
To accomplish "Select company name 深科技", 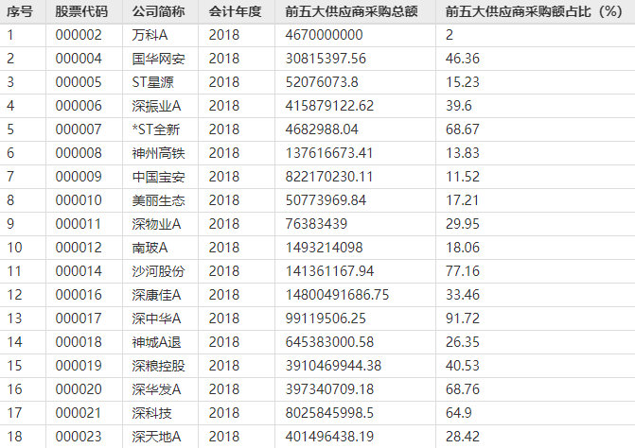I will coord(151,413).
